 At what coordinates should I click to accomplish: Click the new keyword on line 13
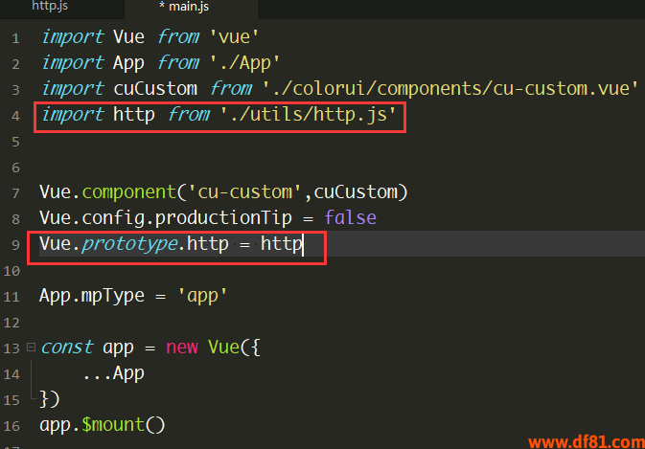click(182, 348)
